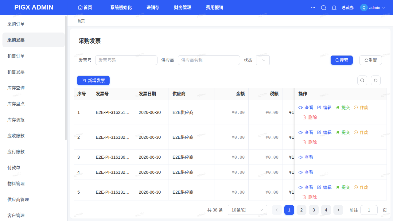View invoice in row 2

[306, 132]
